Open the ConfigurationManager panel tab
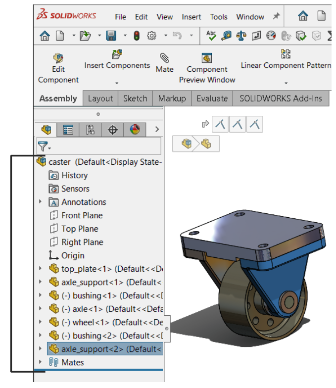Viewport: 336px width, 388px height. 91,130
